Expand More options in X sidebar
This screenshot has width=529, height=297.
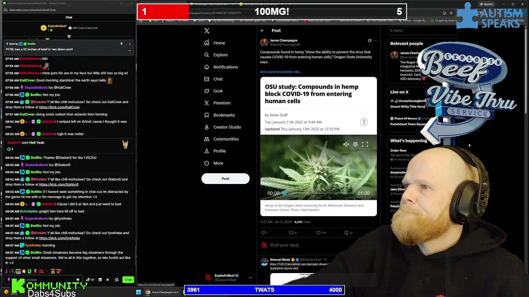214,163
